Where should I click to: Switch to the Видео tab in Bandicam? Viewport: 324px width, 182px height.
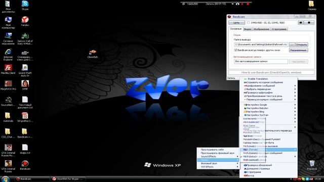248,29
